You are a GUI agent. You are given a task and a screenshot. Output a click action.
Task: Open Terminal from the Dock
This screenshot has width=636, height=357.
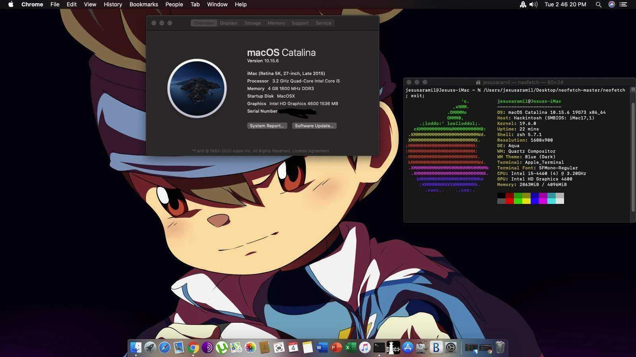coord(379,347)
